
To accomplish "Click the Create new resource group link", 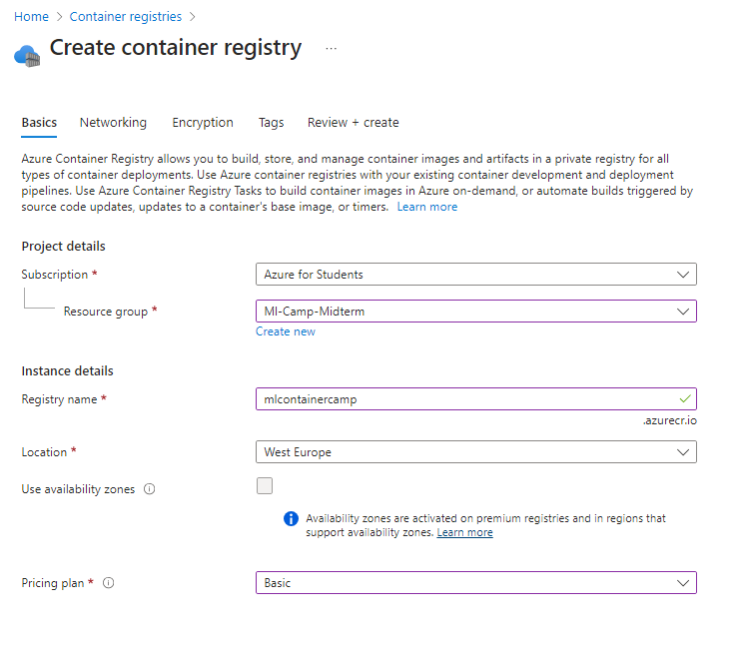I will [x=286, y=331].
